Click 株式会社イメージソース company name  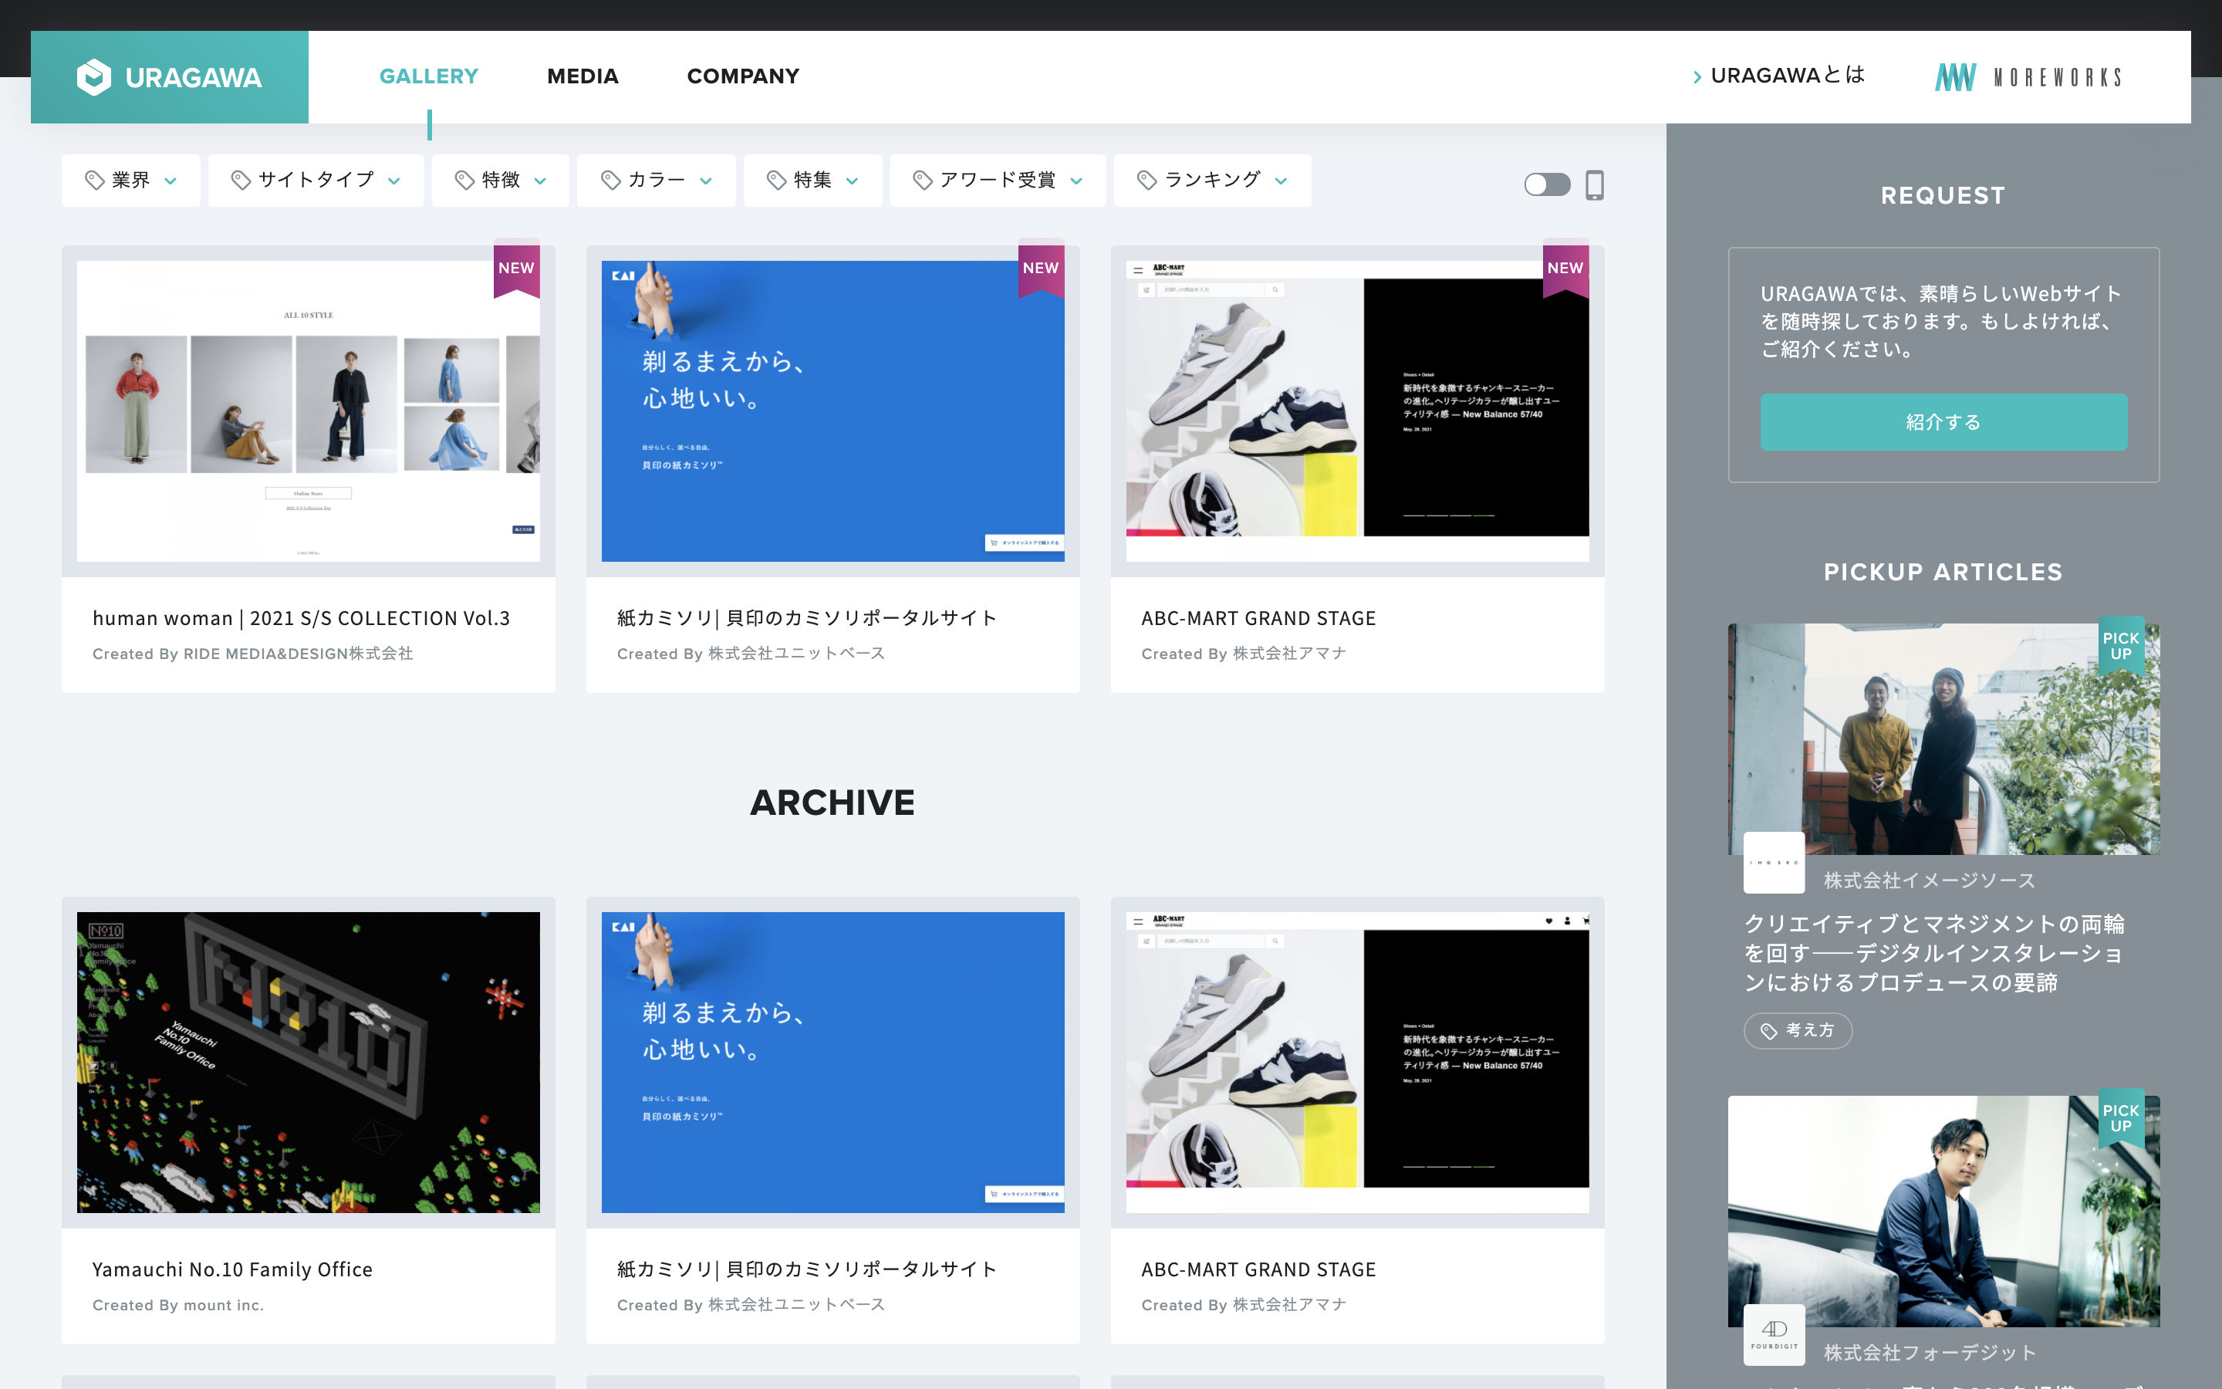pos(1929,880)
